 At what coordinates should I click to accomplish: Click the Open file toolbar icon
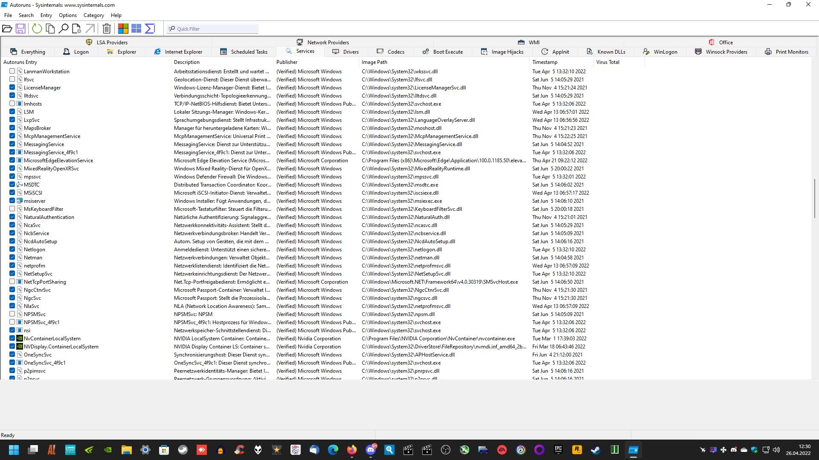point(7,29)
